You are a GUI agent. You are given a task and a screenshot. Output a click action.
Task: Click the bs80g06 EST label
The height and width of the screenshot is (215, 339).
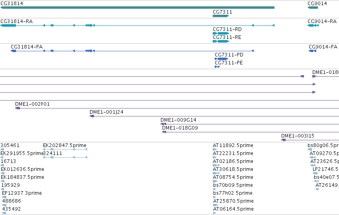323,145
